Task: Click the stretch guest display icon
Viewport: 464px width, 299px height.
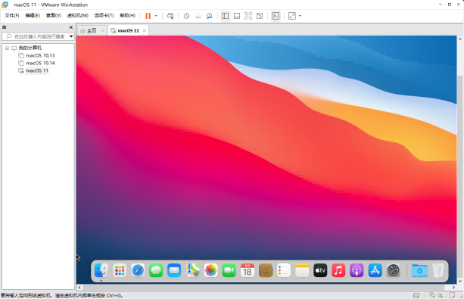Action: coord(292,16)
